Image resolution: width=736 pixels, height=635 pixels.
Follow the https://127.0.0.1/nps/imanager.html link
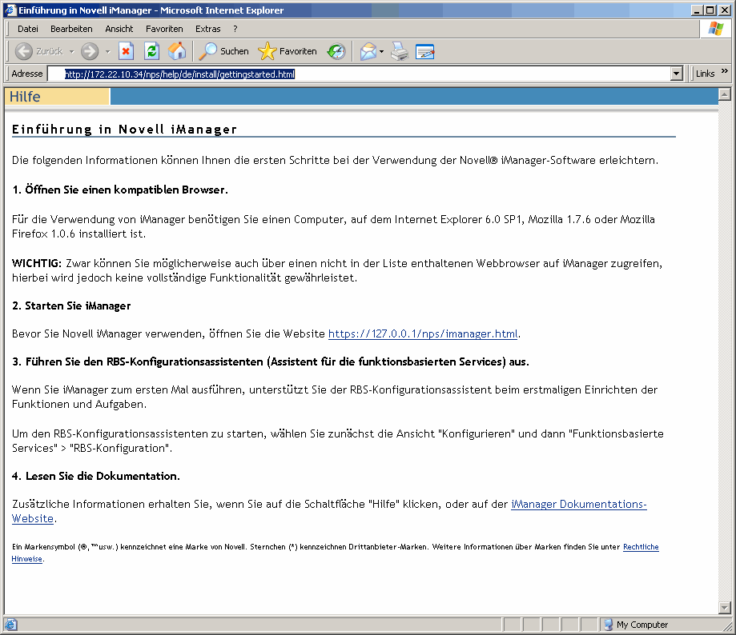pos(421,333)
